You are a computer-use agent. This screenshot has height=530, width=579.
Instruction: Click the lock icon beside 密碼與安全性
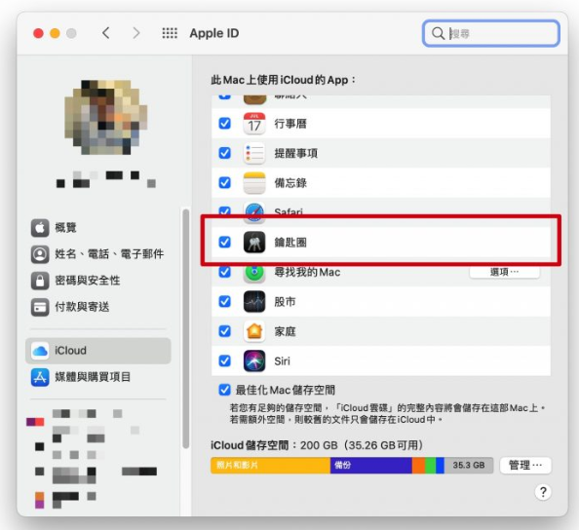(x=40, y=281)
